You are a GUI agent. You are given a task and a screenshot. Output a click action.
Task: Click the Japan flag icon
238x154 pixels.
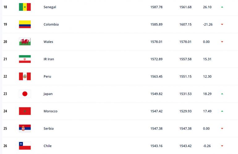25,94
